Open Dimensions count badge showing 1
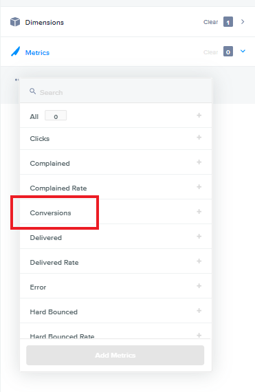The height and width of the screenshot is (392, 255). 228,22
